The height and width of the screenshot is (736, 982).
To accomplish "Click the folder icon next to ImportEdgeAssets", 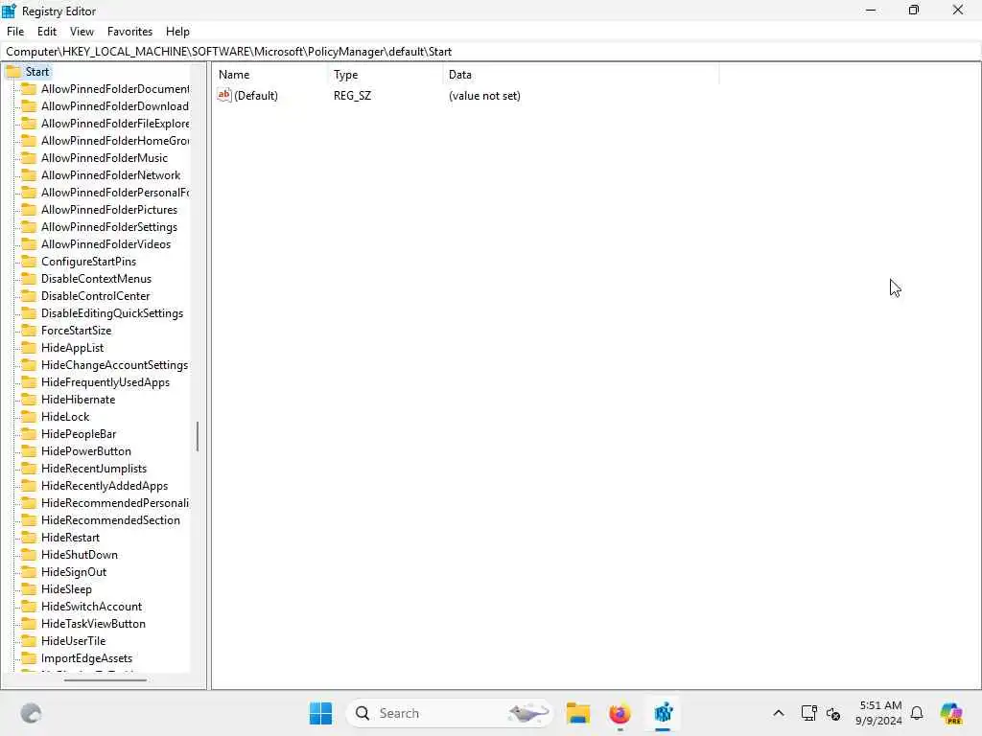I will [x=29, y=657].
